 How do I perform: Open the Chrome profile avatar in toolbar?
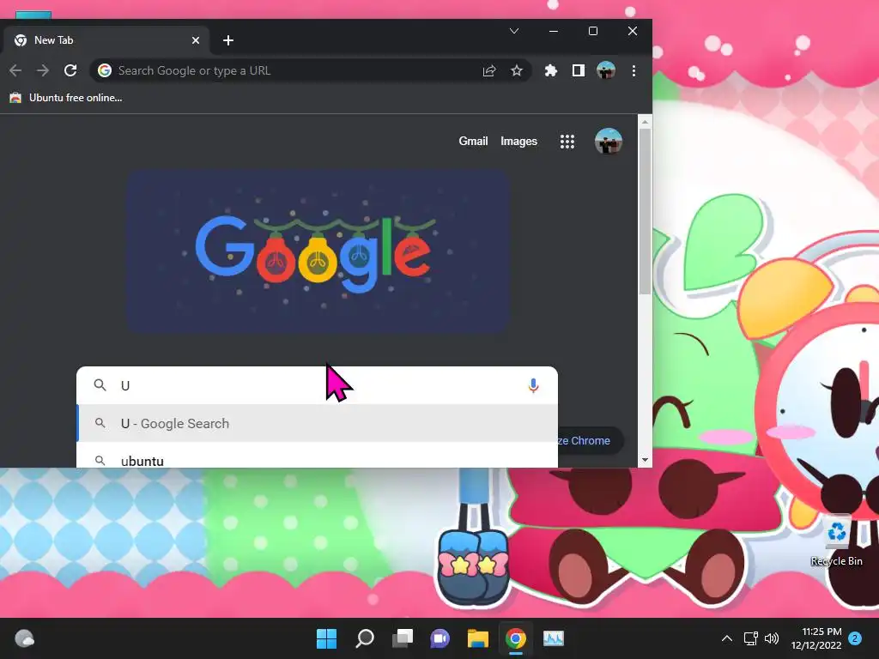coord(606,70)
